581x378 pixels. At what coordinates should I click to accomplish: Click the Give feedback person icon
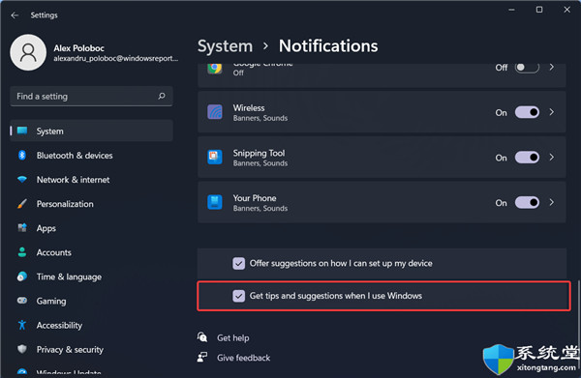[x=202, y=358]
